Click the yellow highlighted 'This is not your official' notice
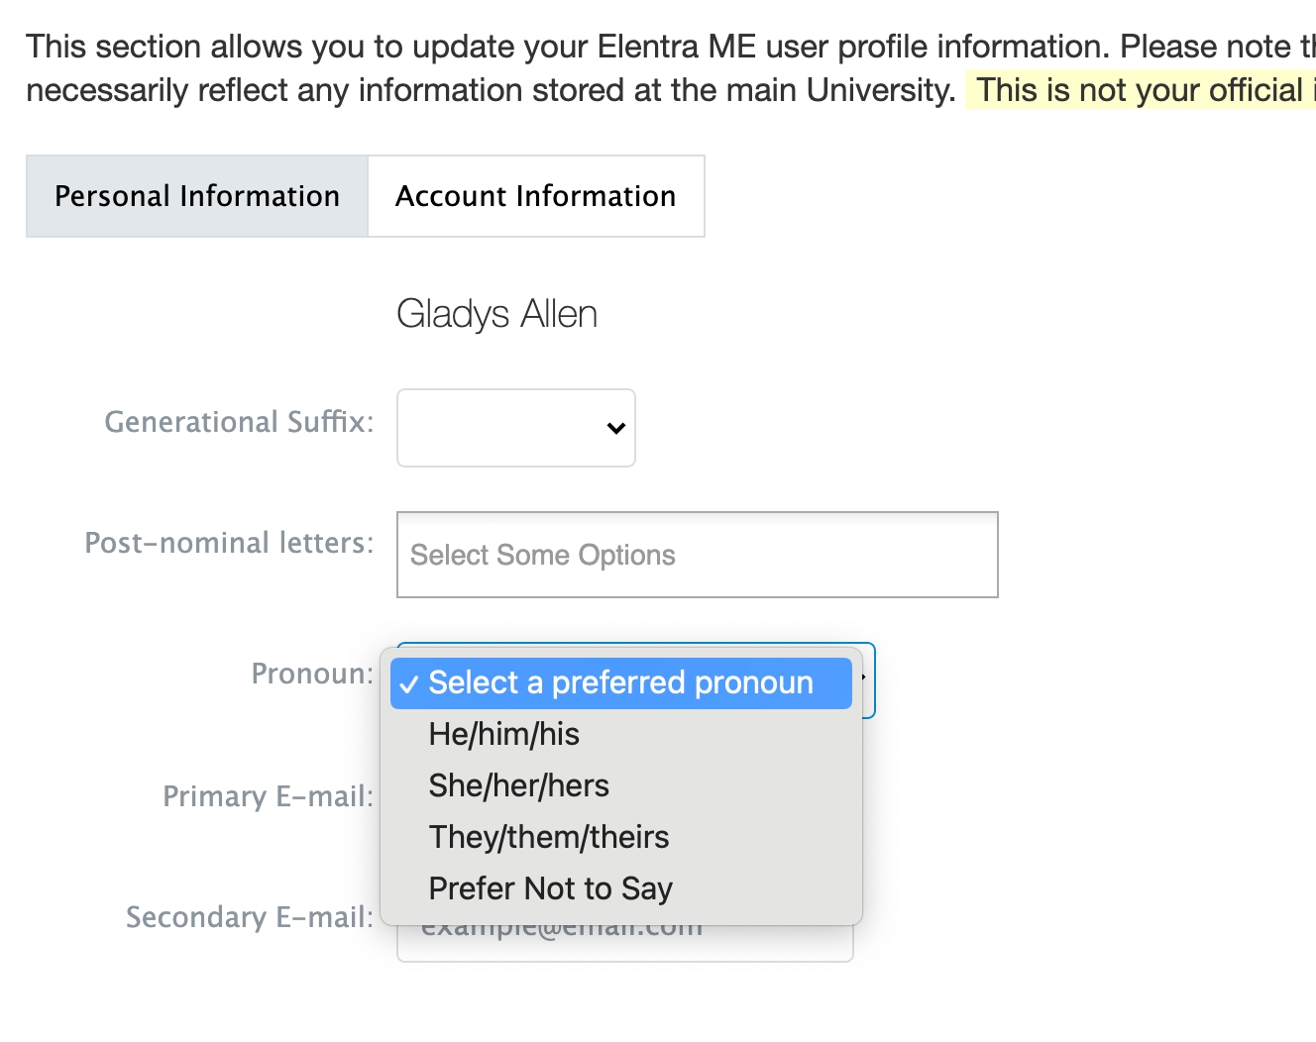 1140,90
